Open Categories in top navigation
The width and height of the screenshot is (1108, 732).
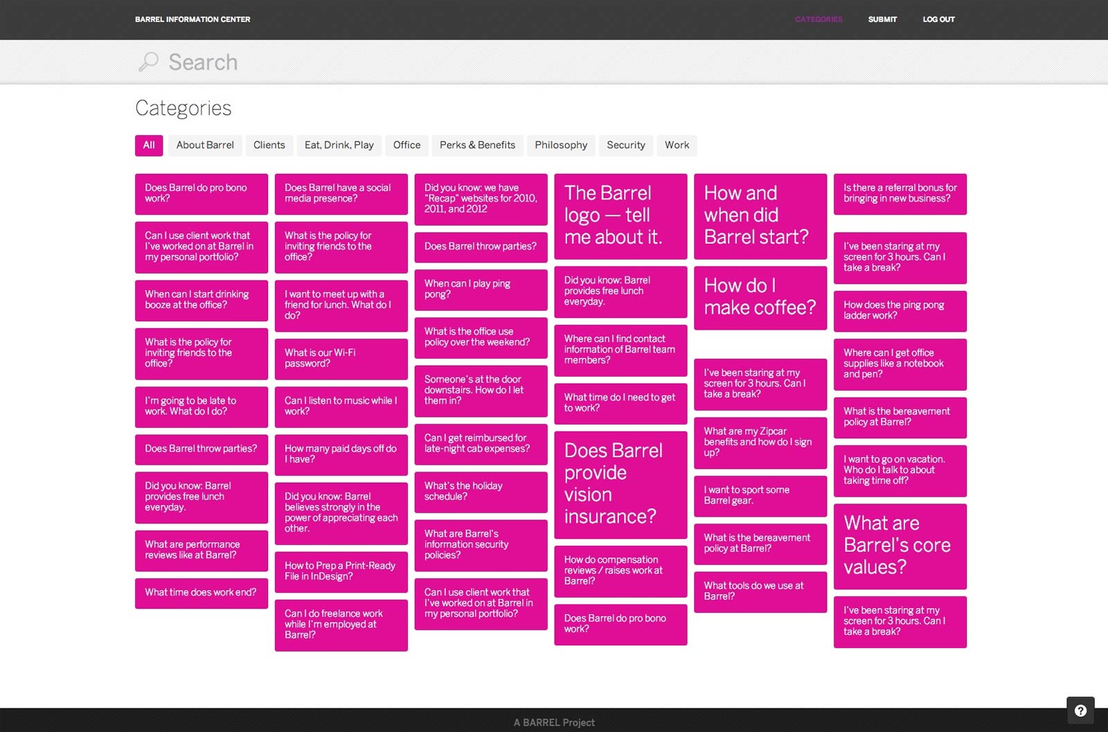point(819,19)
